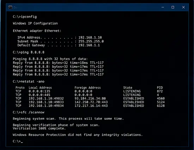The height and width of the screenshot is (150, 194).
Task: Click the empty C:\> prompt with blinking cursor
Action: 18,141
